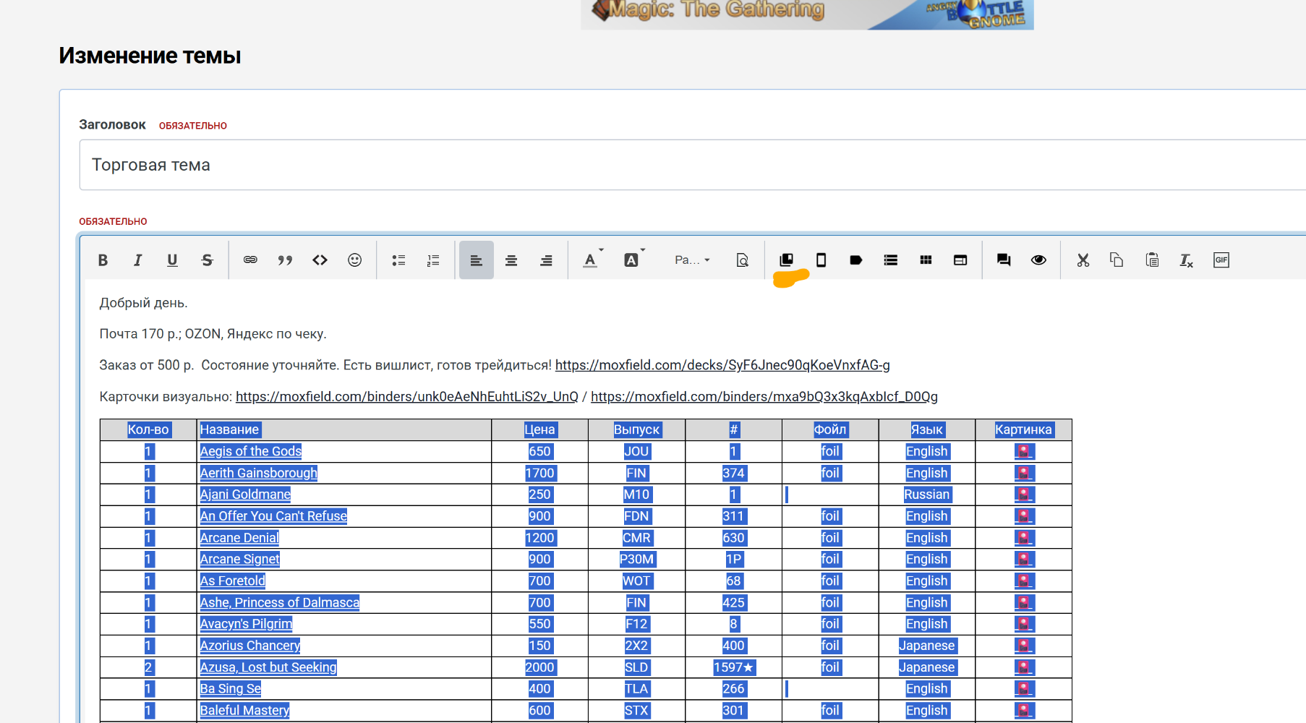Click the Magic: The Gathering banner
The height and width of the screenshot is (723, 1306).
[806, 13]
